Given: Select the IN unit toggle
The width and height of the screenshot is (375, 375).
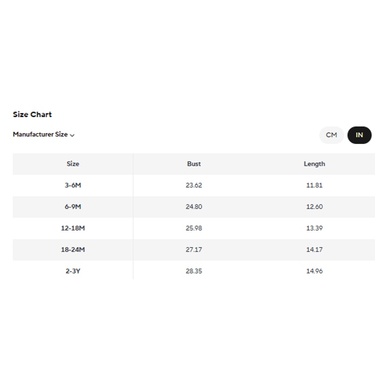Looking at the screenshot, I should click(x=359, y=135).
